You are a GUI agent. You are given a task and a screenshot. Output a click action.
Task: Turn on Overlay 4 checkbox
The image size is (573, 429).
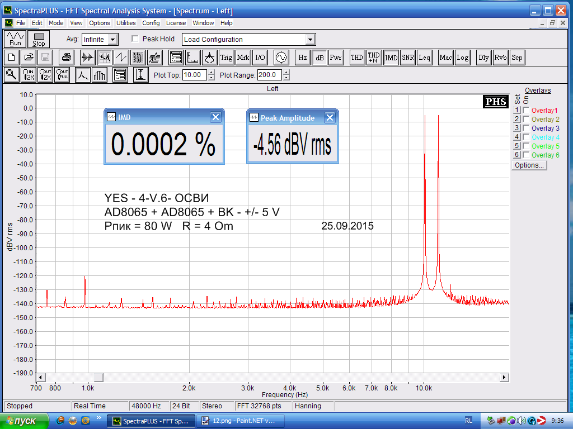pyautogui.click(x=526, y=137)
